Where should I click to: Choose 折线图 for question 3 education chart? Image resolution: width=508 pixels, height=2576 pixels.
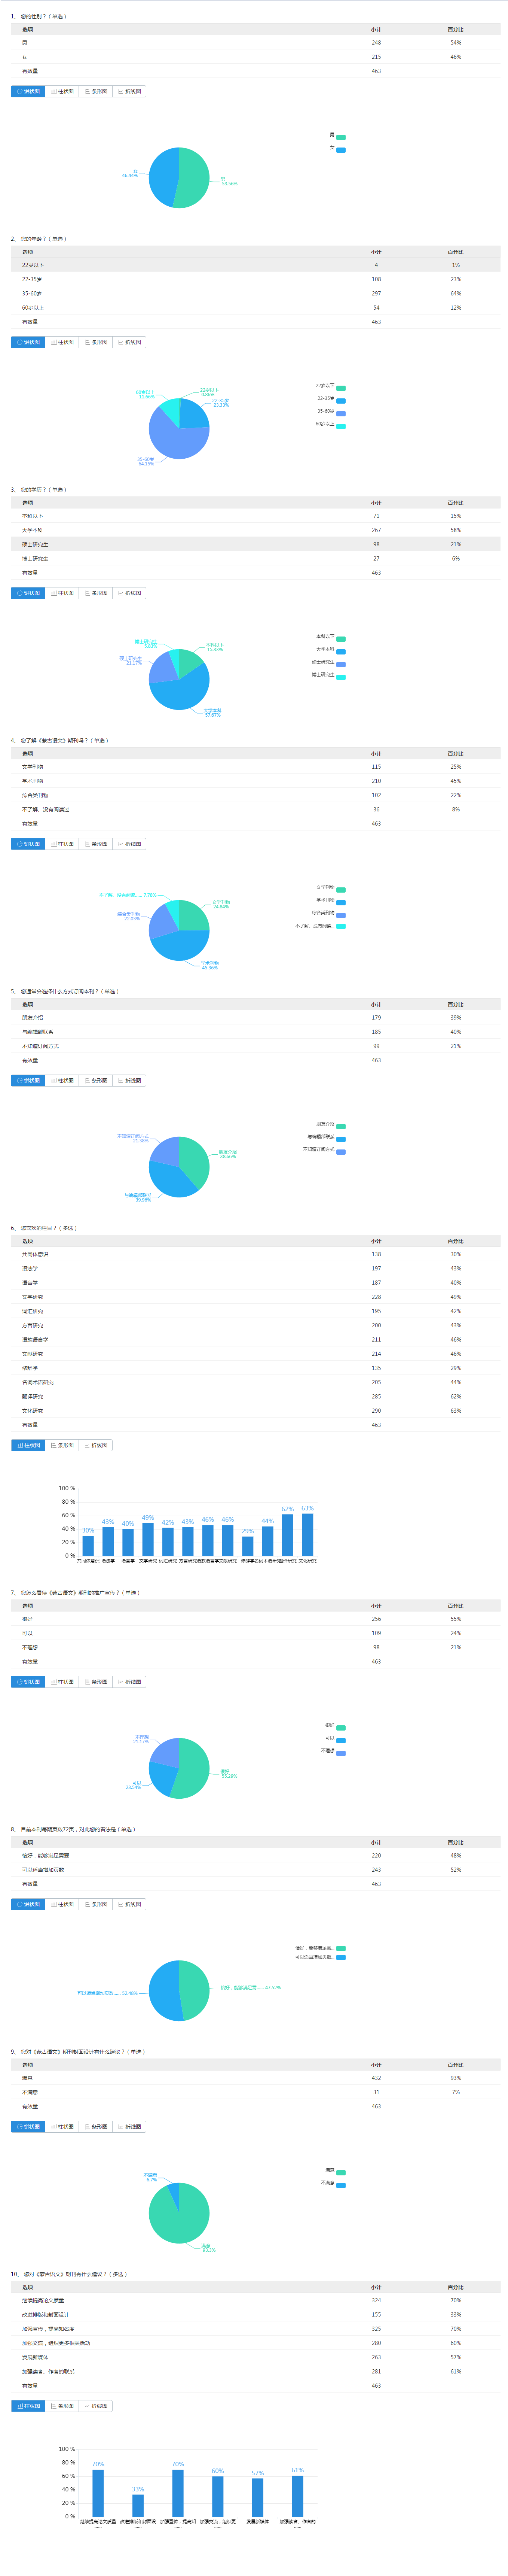click(130, 593)
